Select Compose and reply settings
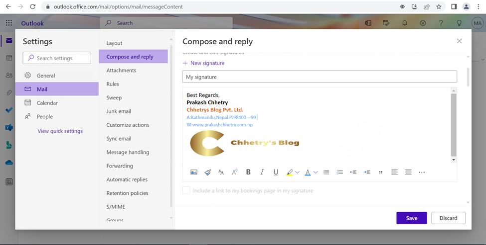This screenshot has width=486, height=245. (x=133, y=57)
